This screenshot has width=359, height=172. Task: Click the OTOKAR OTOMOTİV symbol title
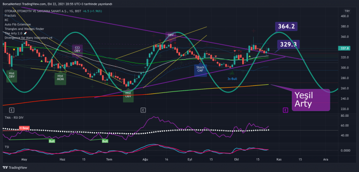tap(36, 11)
